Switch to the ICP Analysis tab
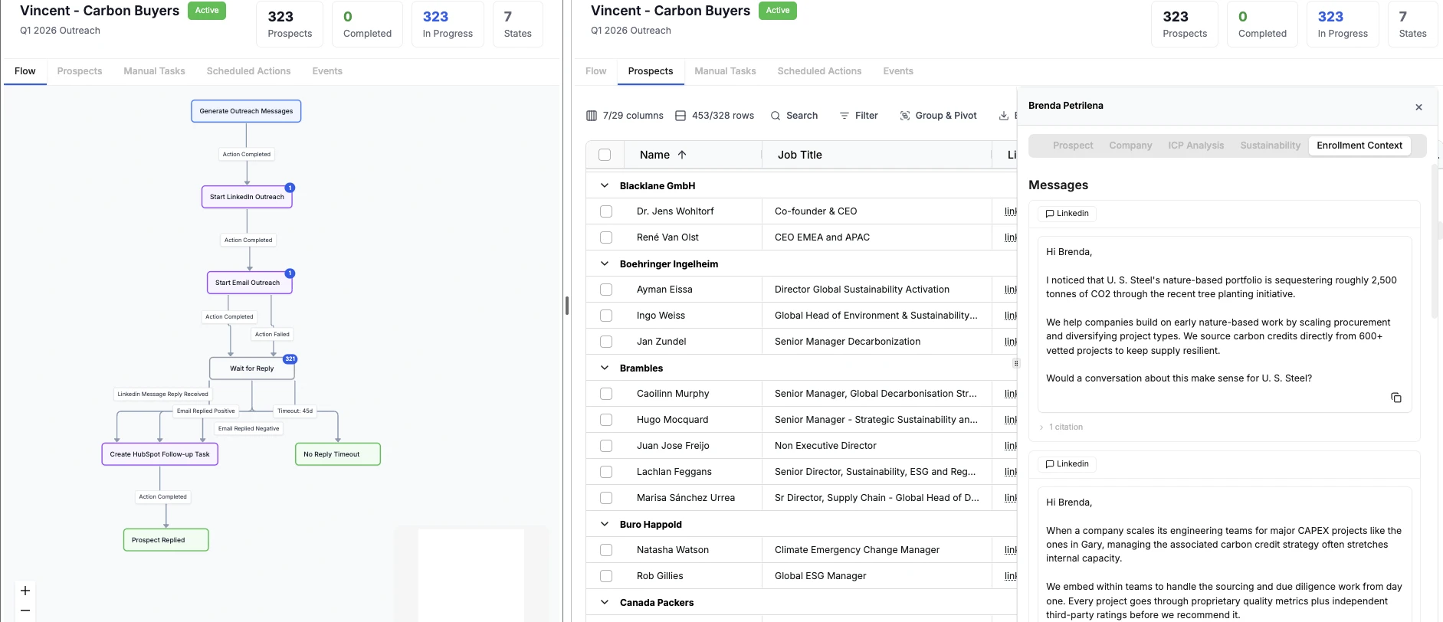Image resolution: width=1443 pixels, height=622 pixels. click(1195, 146)
